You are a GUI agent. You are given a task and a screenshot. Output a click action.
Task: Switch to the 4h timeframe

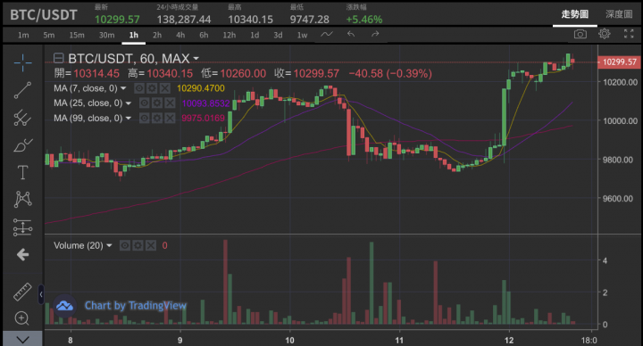point(180,35)
